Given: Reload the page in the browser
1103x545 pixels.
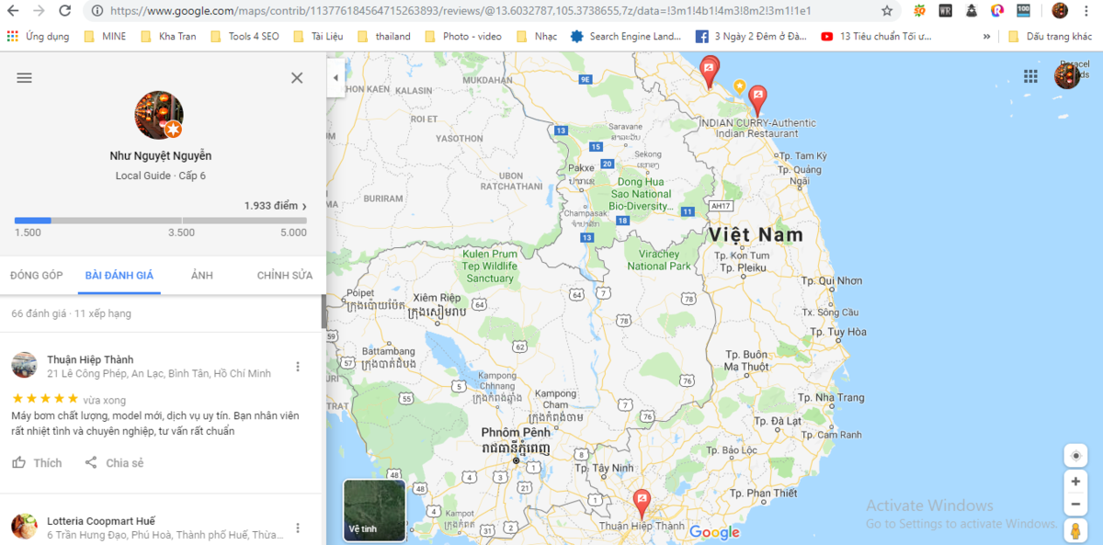Looking at the screenshot, I should coord(64,11).
